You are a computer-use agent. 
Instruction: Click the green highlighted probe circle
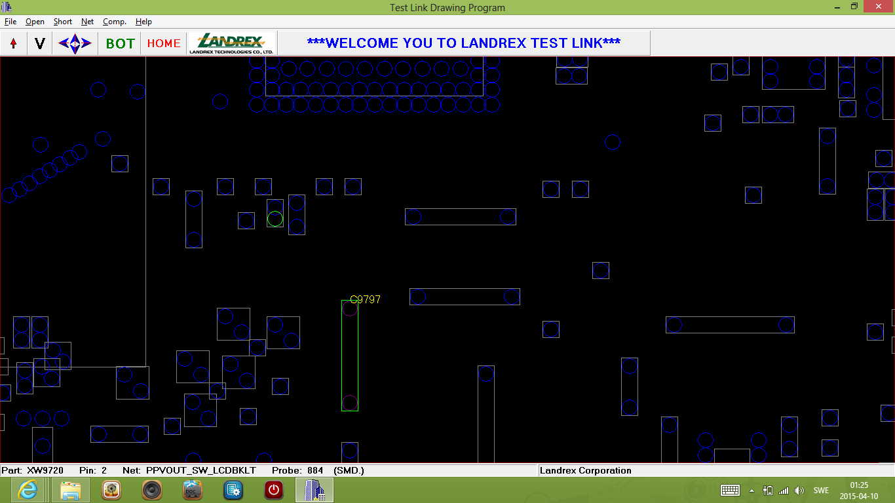click(x=275, y=219)
